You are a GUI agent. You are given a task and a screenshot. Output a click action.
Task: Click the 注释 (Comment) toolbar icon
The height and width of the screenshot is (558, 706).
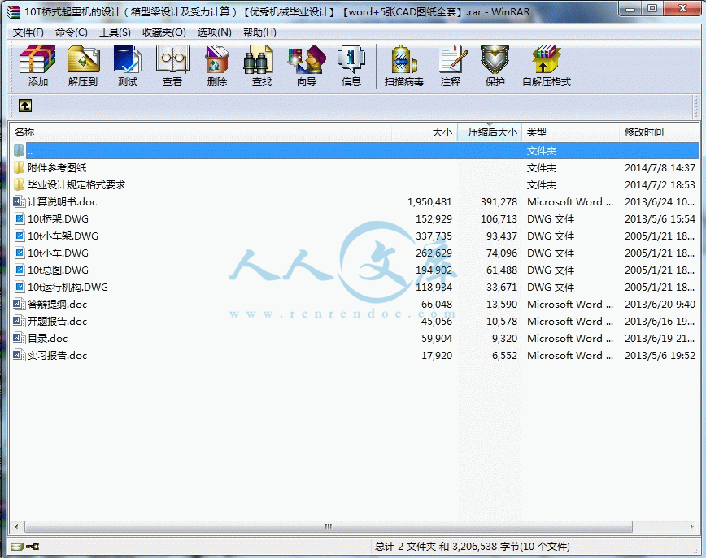point(452,59)
